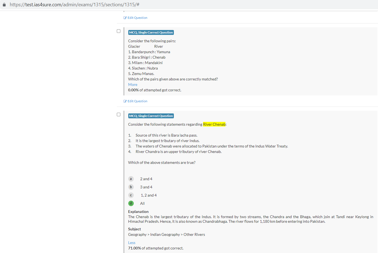Tick the checkbox beside glacier pairs question

point(118,31)
